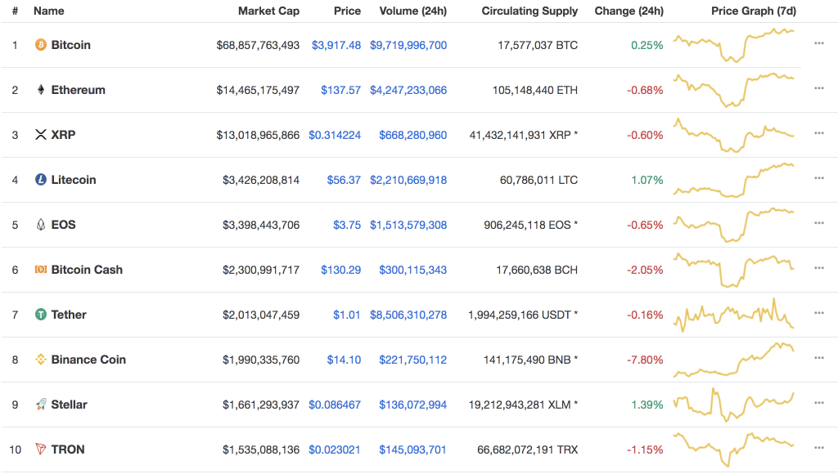Select Ethereum's supply 105,148,440 ETH
The height and width of the screenshot is (474, 838).
[535, 90]
